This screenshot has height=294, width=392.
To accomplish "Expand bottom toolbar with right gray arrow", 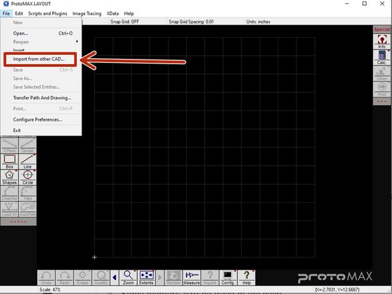I will (x=160, y=277).
